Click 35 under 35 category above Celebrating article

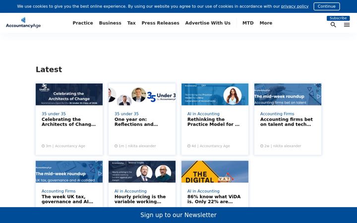pos(54,114)
